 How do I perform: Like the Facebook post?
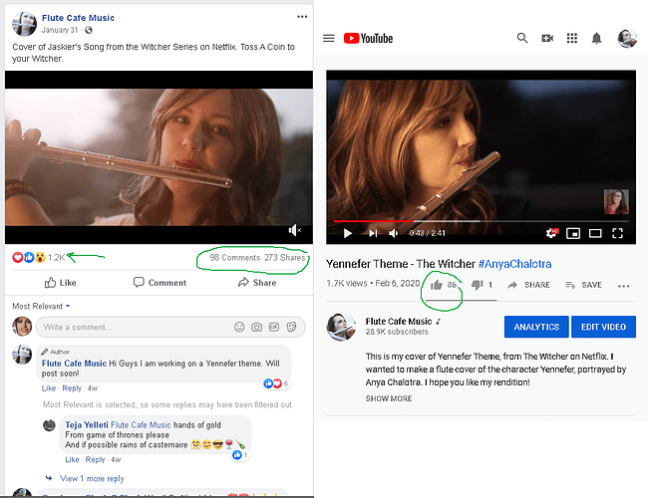(x=61, y=283)
